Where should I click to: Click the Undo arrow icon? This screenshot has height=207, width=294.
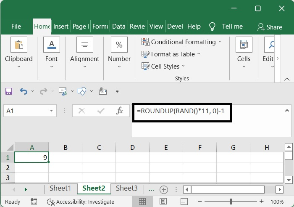(24, 91)
